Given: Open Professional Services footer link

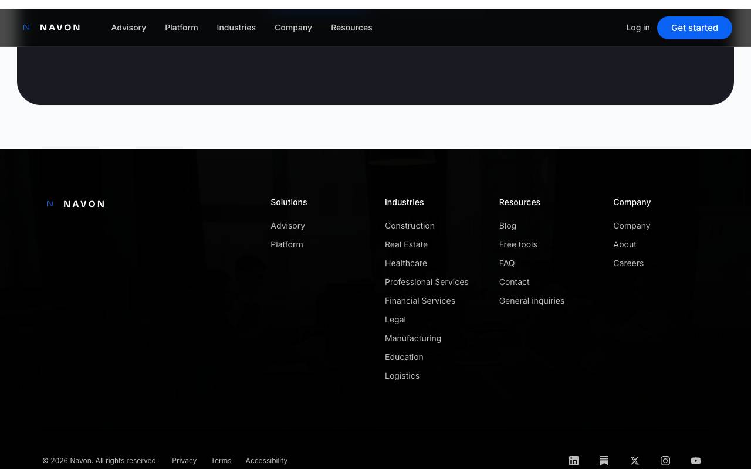Looking at the screenshot, I should pyautogui.click(x=427, y=282).
